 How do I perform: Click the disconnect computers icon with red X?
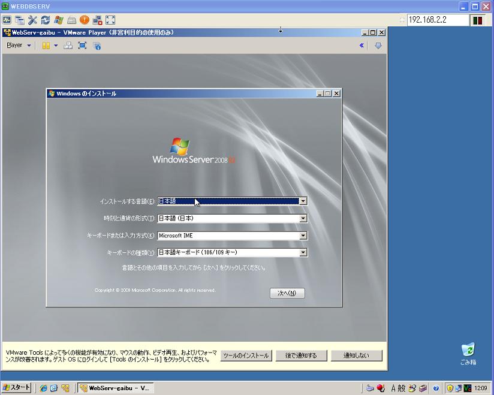tap(97, 20)
